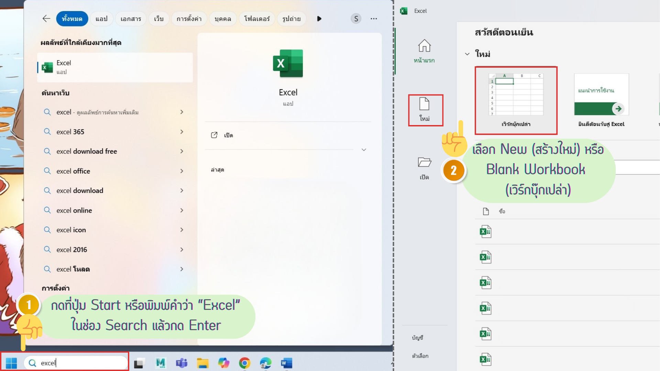Expand more actions chevron in preview pane
660x371 pixels.
pyautogui.click(x=364, y=150)
